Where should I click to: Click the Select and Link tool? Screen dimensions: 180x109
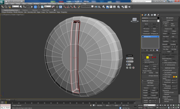(3, 7)
